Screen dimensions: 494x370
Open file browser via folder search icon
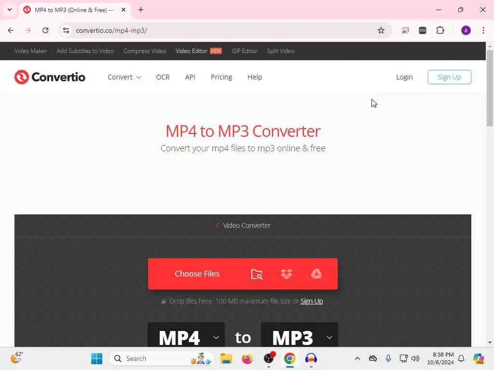pos(257,274)
